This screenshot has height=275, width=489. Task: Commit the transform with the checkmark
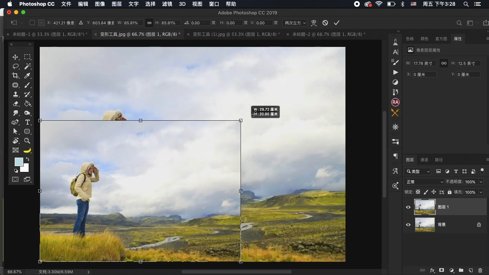(337, 23)
